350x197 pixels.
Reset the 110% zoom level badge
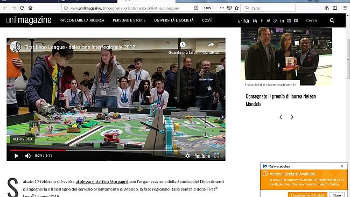[208, 8]
